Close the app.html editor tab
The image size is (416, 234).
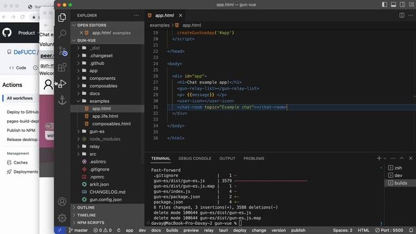coord(181,16)
